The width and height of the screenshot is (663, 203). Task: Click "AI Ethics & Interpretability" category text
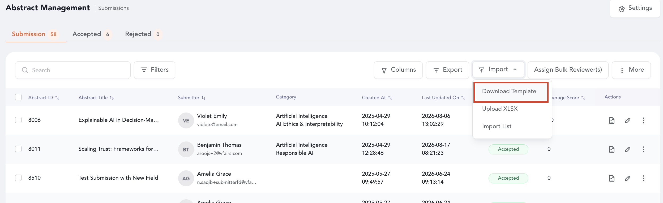(x=309, y=124)
